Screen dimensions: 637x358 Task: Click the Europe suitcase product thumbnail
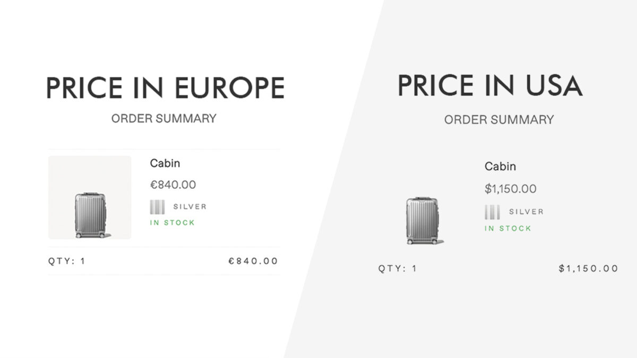pyautogui.click(x=90, y=197)
